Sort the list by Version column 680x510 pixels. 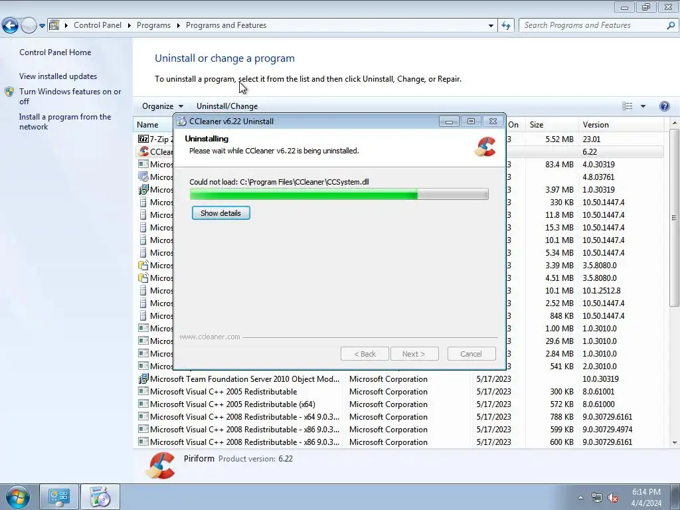(x=621, y=125)
